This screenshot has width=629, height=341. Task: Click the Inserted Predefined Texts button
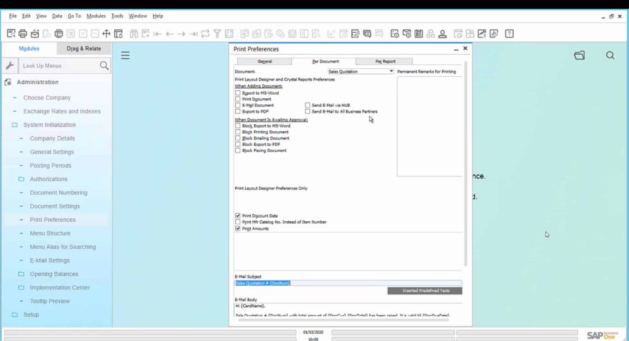(425, 291)
